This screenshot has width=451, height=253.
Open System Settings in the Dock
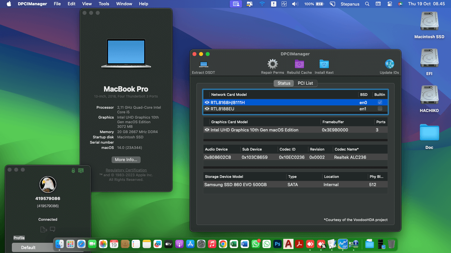(201, 244)
